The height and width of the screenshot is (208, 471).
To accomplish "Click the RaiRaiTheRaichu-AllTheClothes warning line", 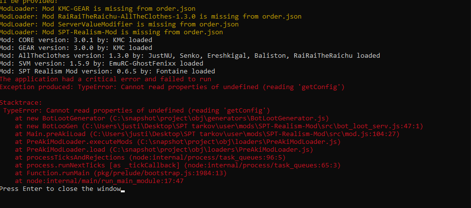I will point(150,17).
